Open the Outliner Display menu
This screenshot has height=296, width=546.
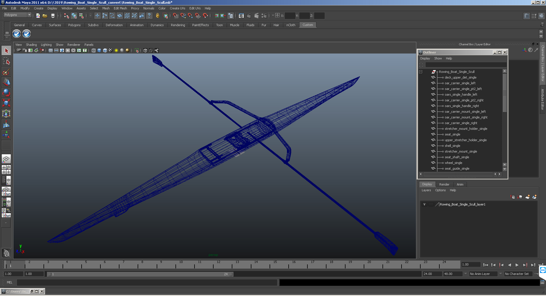coord(425,58)
